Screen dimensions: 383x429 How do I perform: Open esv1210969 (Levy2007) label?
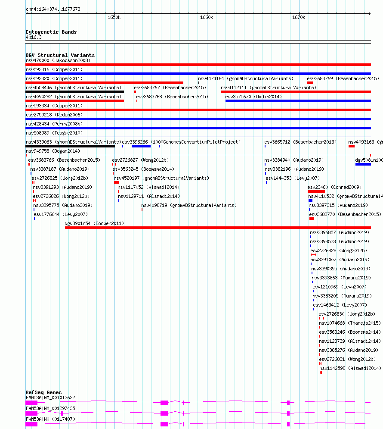(340, 286)
